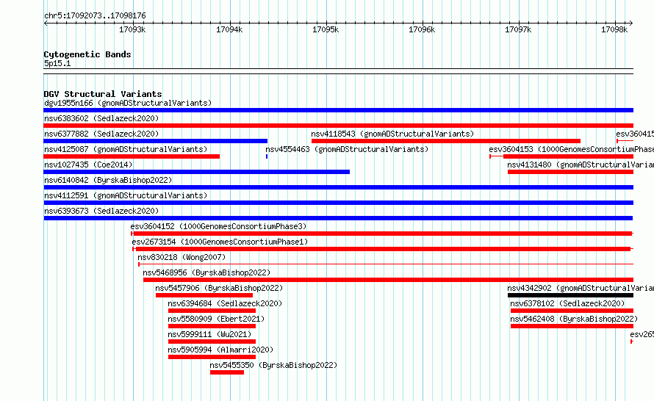Click the blue bar under nsv6140842
The width and height of the screenshot is (654, 401).
click(x=338, y=187)
